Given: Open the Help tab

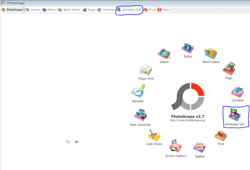Looking at the screenshot, I should click(164, 10).
